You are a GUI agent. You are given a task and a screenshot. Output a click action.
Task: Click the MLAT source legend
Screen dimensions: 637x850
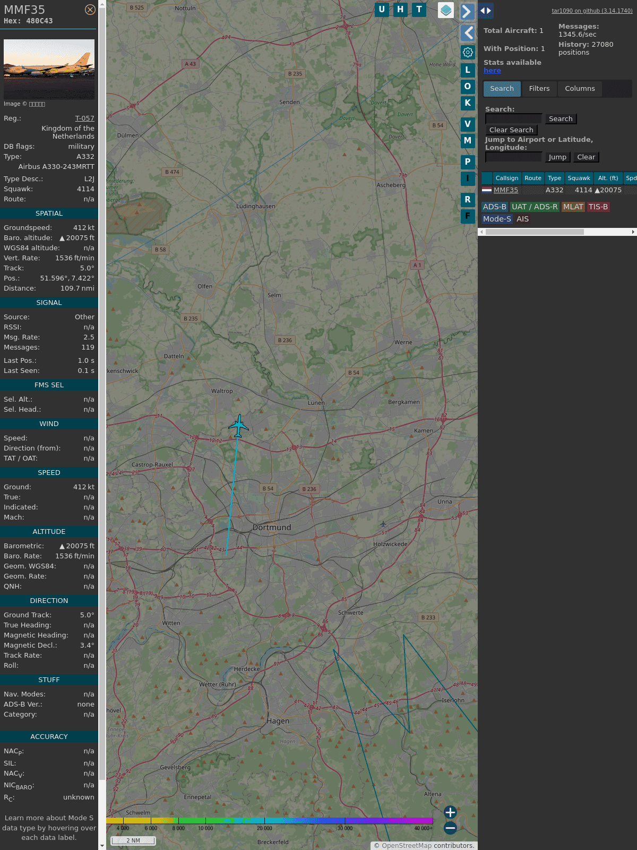point(573,207)
